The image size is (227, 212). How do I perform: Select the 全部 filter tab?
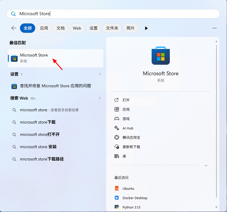(28, 28)
